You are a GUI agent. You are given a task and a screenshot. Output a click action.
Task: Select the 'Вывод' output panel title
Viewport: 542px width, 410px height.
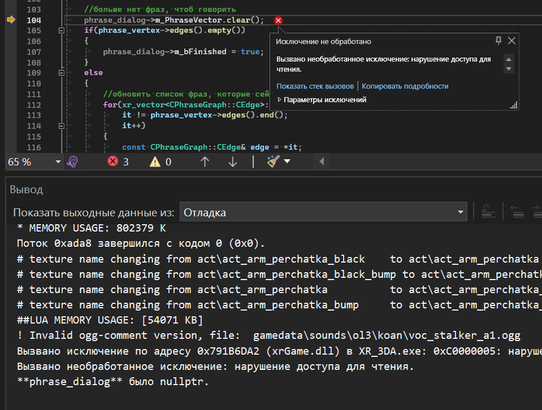tap(27, 190)
